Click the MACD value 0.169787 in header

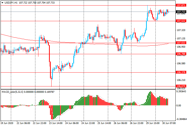(x=50, y=92)
